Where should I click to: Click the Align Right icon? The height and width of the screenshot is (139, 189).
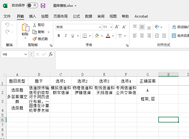tap(149, 36)
